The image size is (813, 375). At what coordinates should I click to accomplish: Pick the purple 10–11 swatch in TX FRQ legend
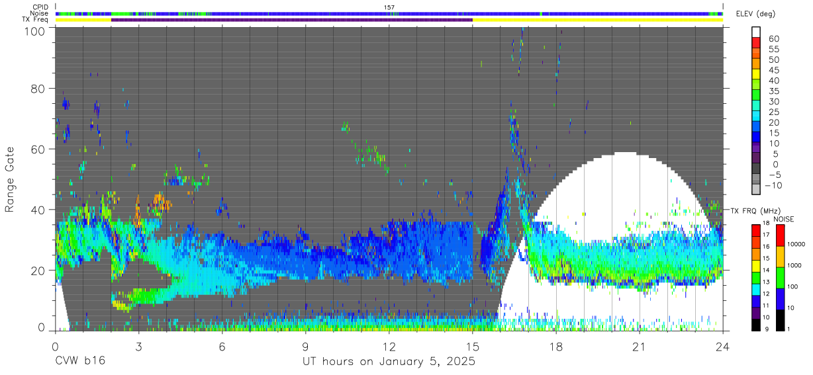tap(755, 313)
